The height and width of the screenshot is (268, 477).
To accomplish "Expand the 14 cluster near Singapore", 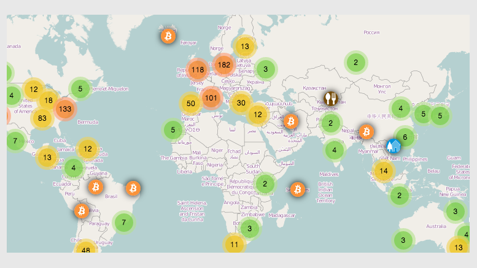I will click(384, 170).
